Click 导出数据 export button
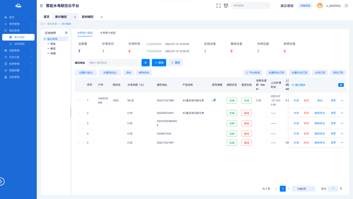The height and width of the screenshot is (199, 353). 253,73
